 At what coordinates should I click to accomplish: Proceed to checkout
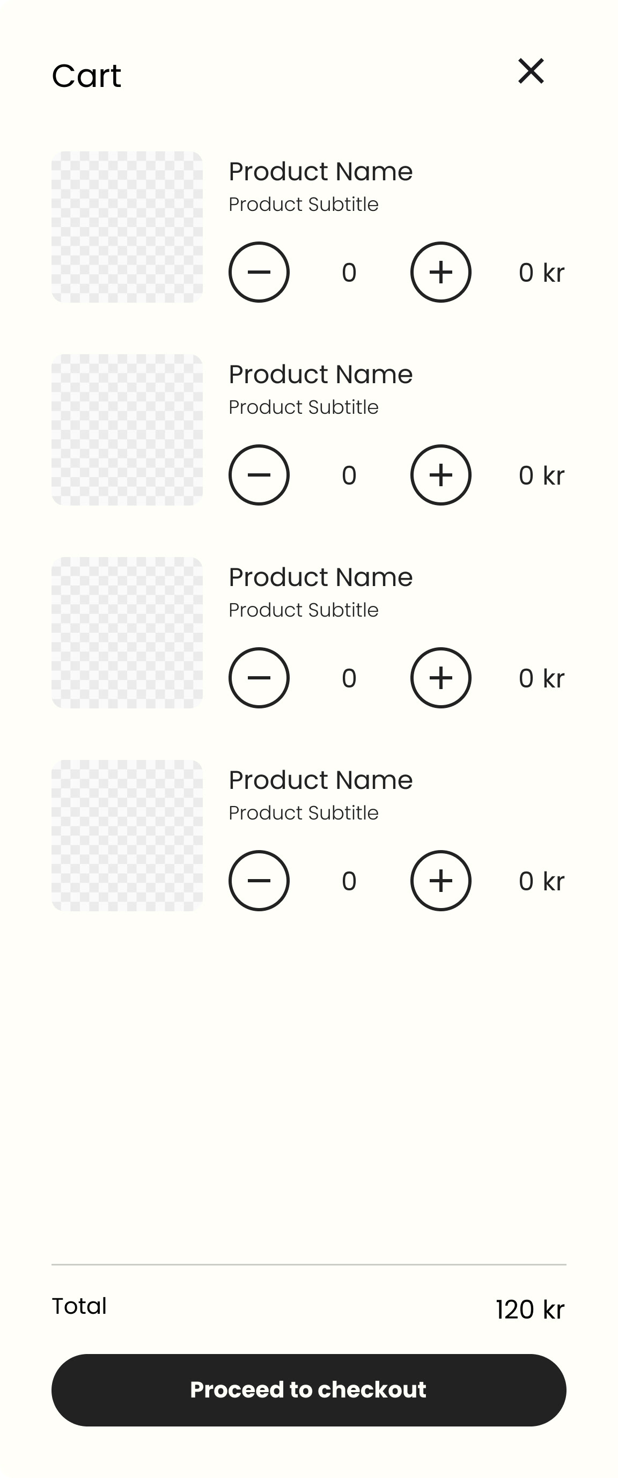click(x=309, y=1390)
